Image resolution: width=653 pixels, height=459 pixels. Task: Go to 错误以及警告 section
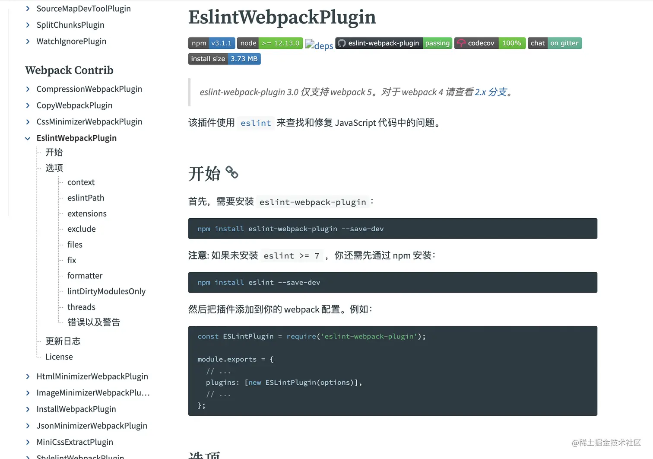[94, 322]
